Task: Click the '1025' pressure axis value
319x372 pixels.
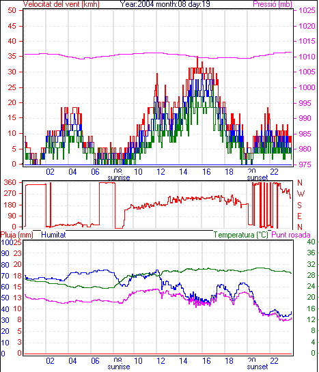Action: (x=307, y=10)
